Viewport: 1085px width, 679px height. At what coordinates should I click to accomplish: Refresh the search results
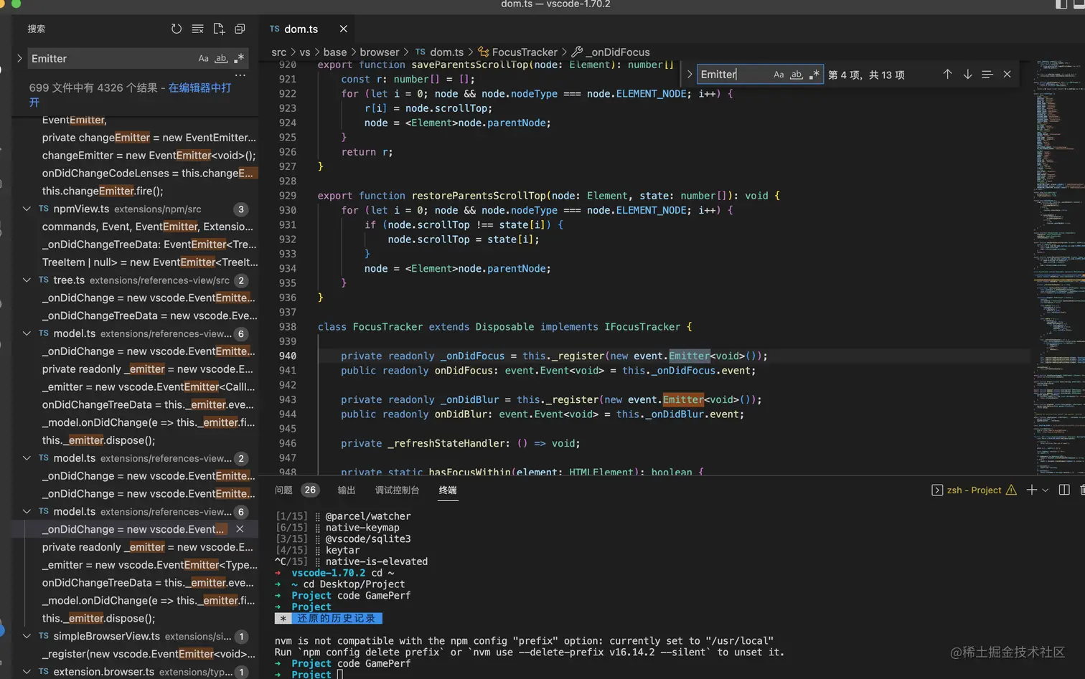click(177, 29)
